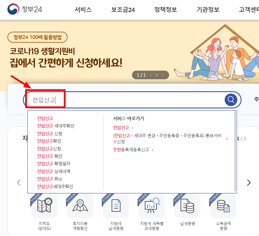Open the 보조금24 menu
This screenshot has height=236, width=259.
tap(123, 9)
